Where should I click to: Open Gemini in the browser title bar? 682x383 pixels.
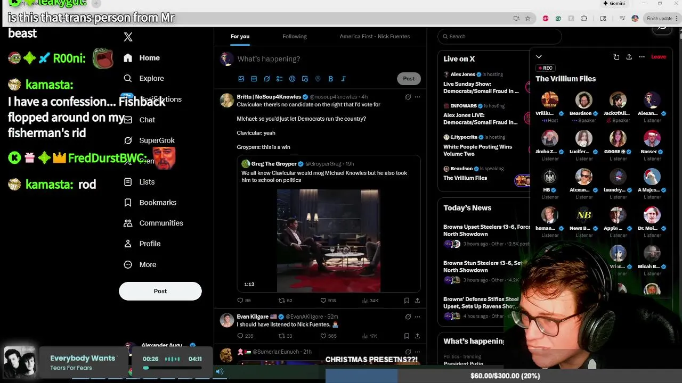[614, 3]
